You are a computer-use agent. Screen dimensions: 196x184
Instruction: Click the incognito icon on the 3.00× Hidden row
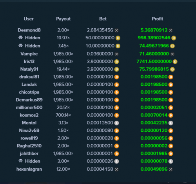point(20,161)
